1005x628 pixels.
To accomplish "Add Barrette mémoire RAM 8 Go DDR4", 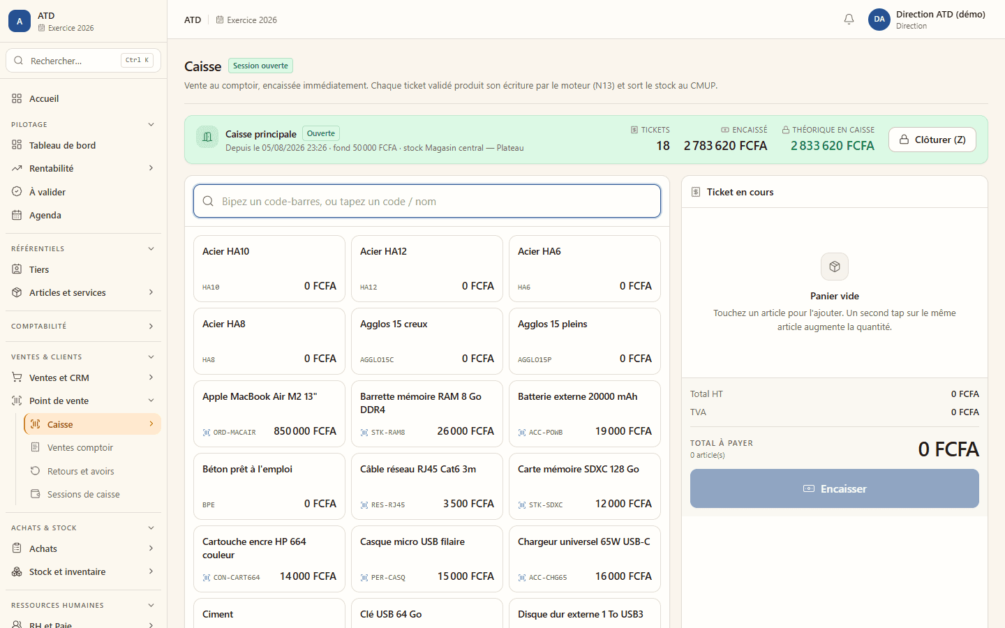I will tap(427, 414).
